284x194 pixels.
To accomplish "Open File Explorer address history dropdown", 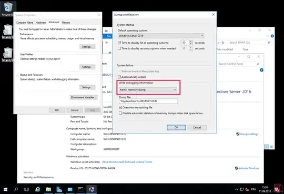I will [219, 43].
